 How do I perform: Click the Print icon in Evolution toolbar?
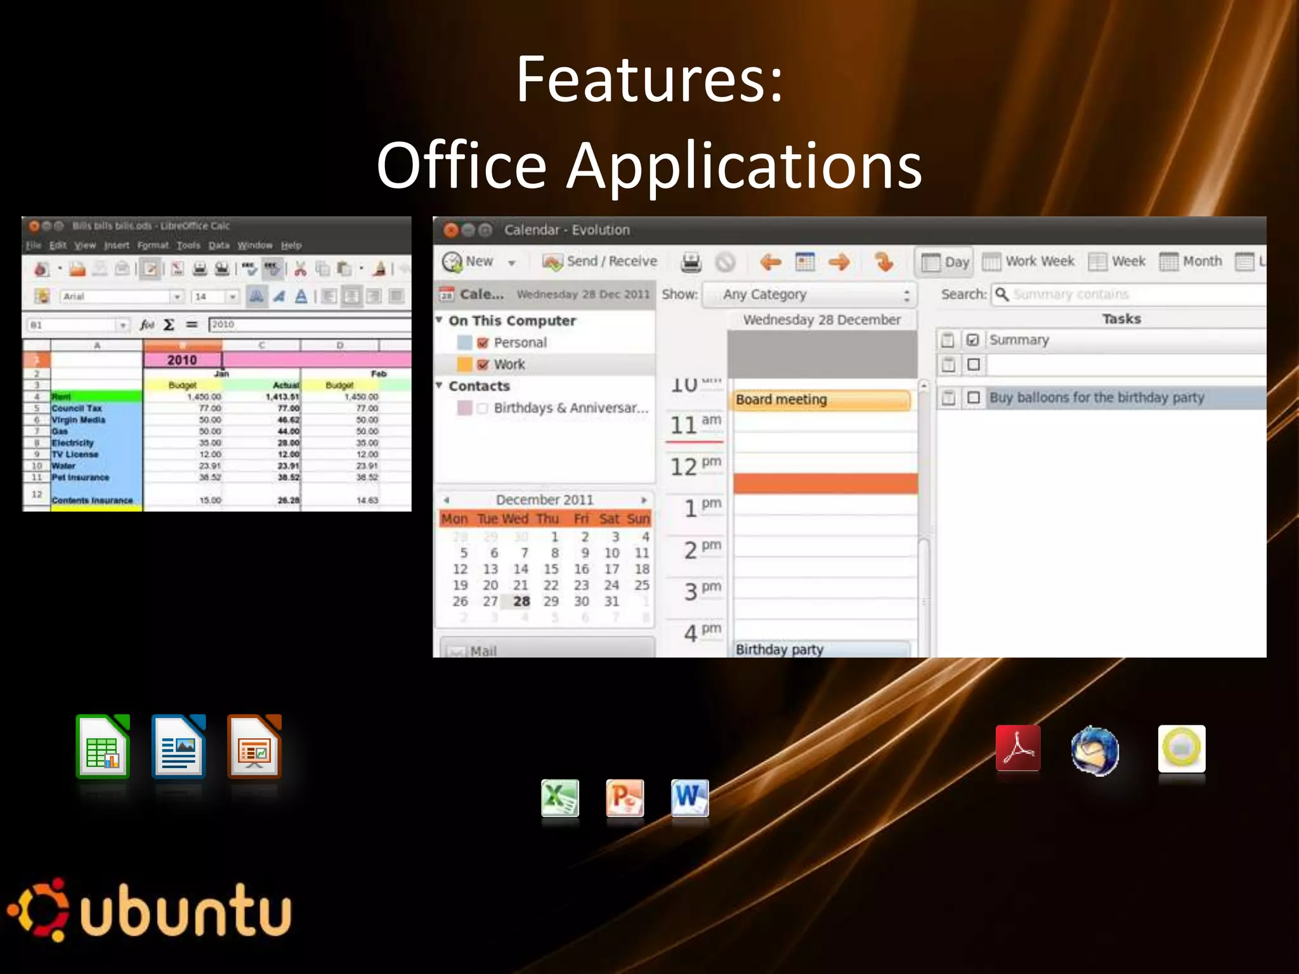[x=691, y=262]
